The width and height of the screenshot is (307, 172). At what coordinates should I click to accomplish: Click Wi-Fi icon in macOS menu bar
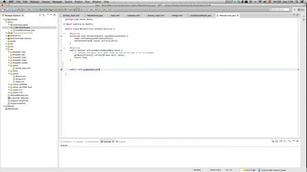pyautogui.click(x=260, y=1)
